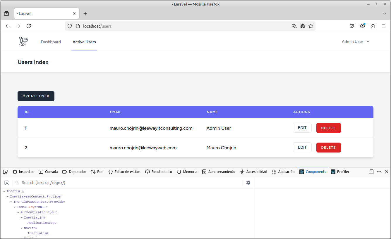This screenshot has width=391, height=239.
Task: Collapse the AuthenticatedLayout tree node
Action: (x=18, y=212)
